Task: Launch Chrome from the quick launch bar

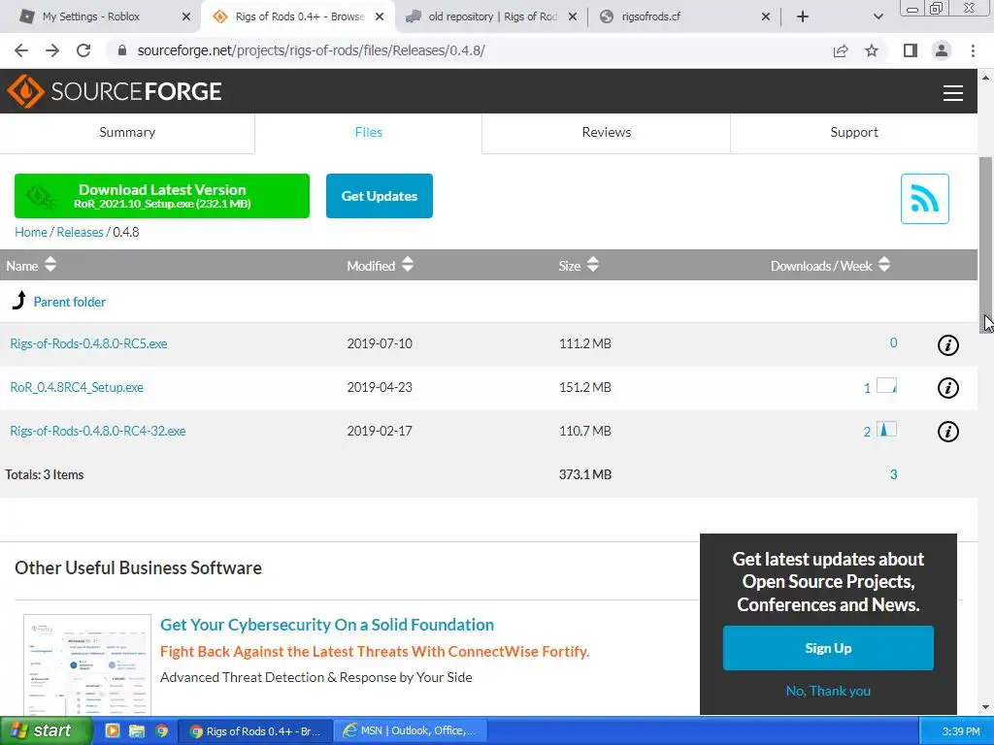Action: point(162,730)
